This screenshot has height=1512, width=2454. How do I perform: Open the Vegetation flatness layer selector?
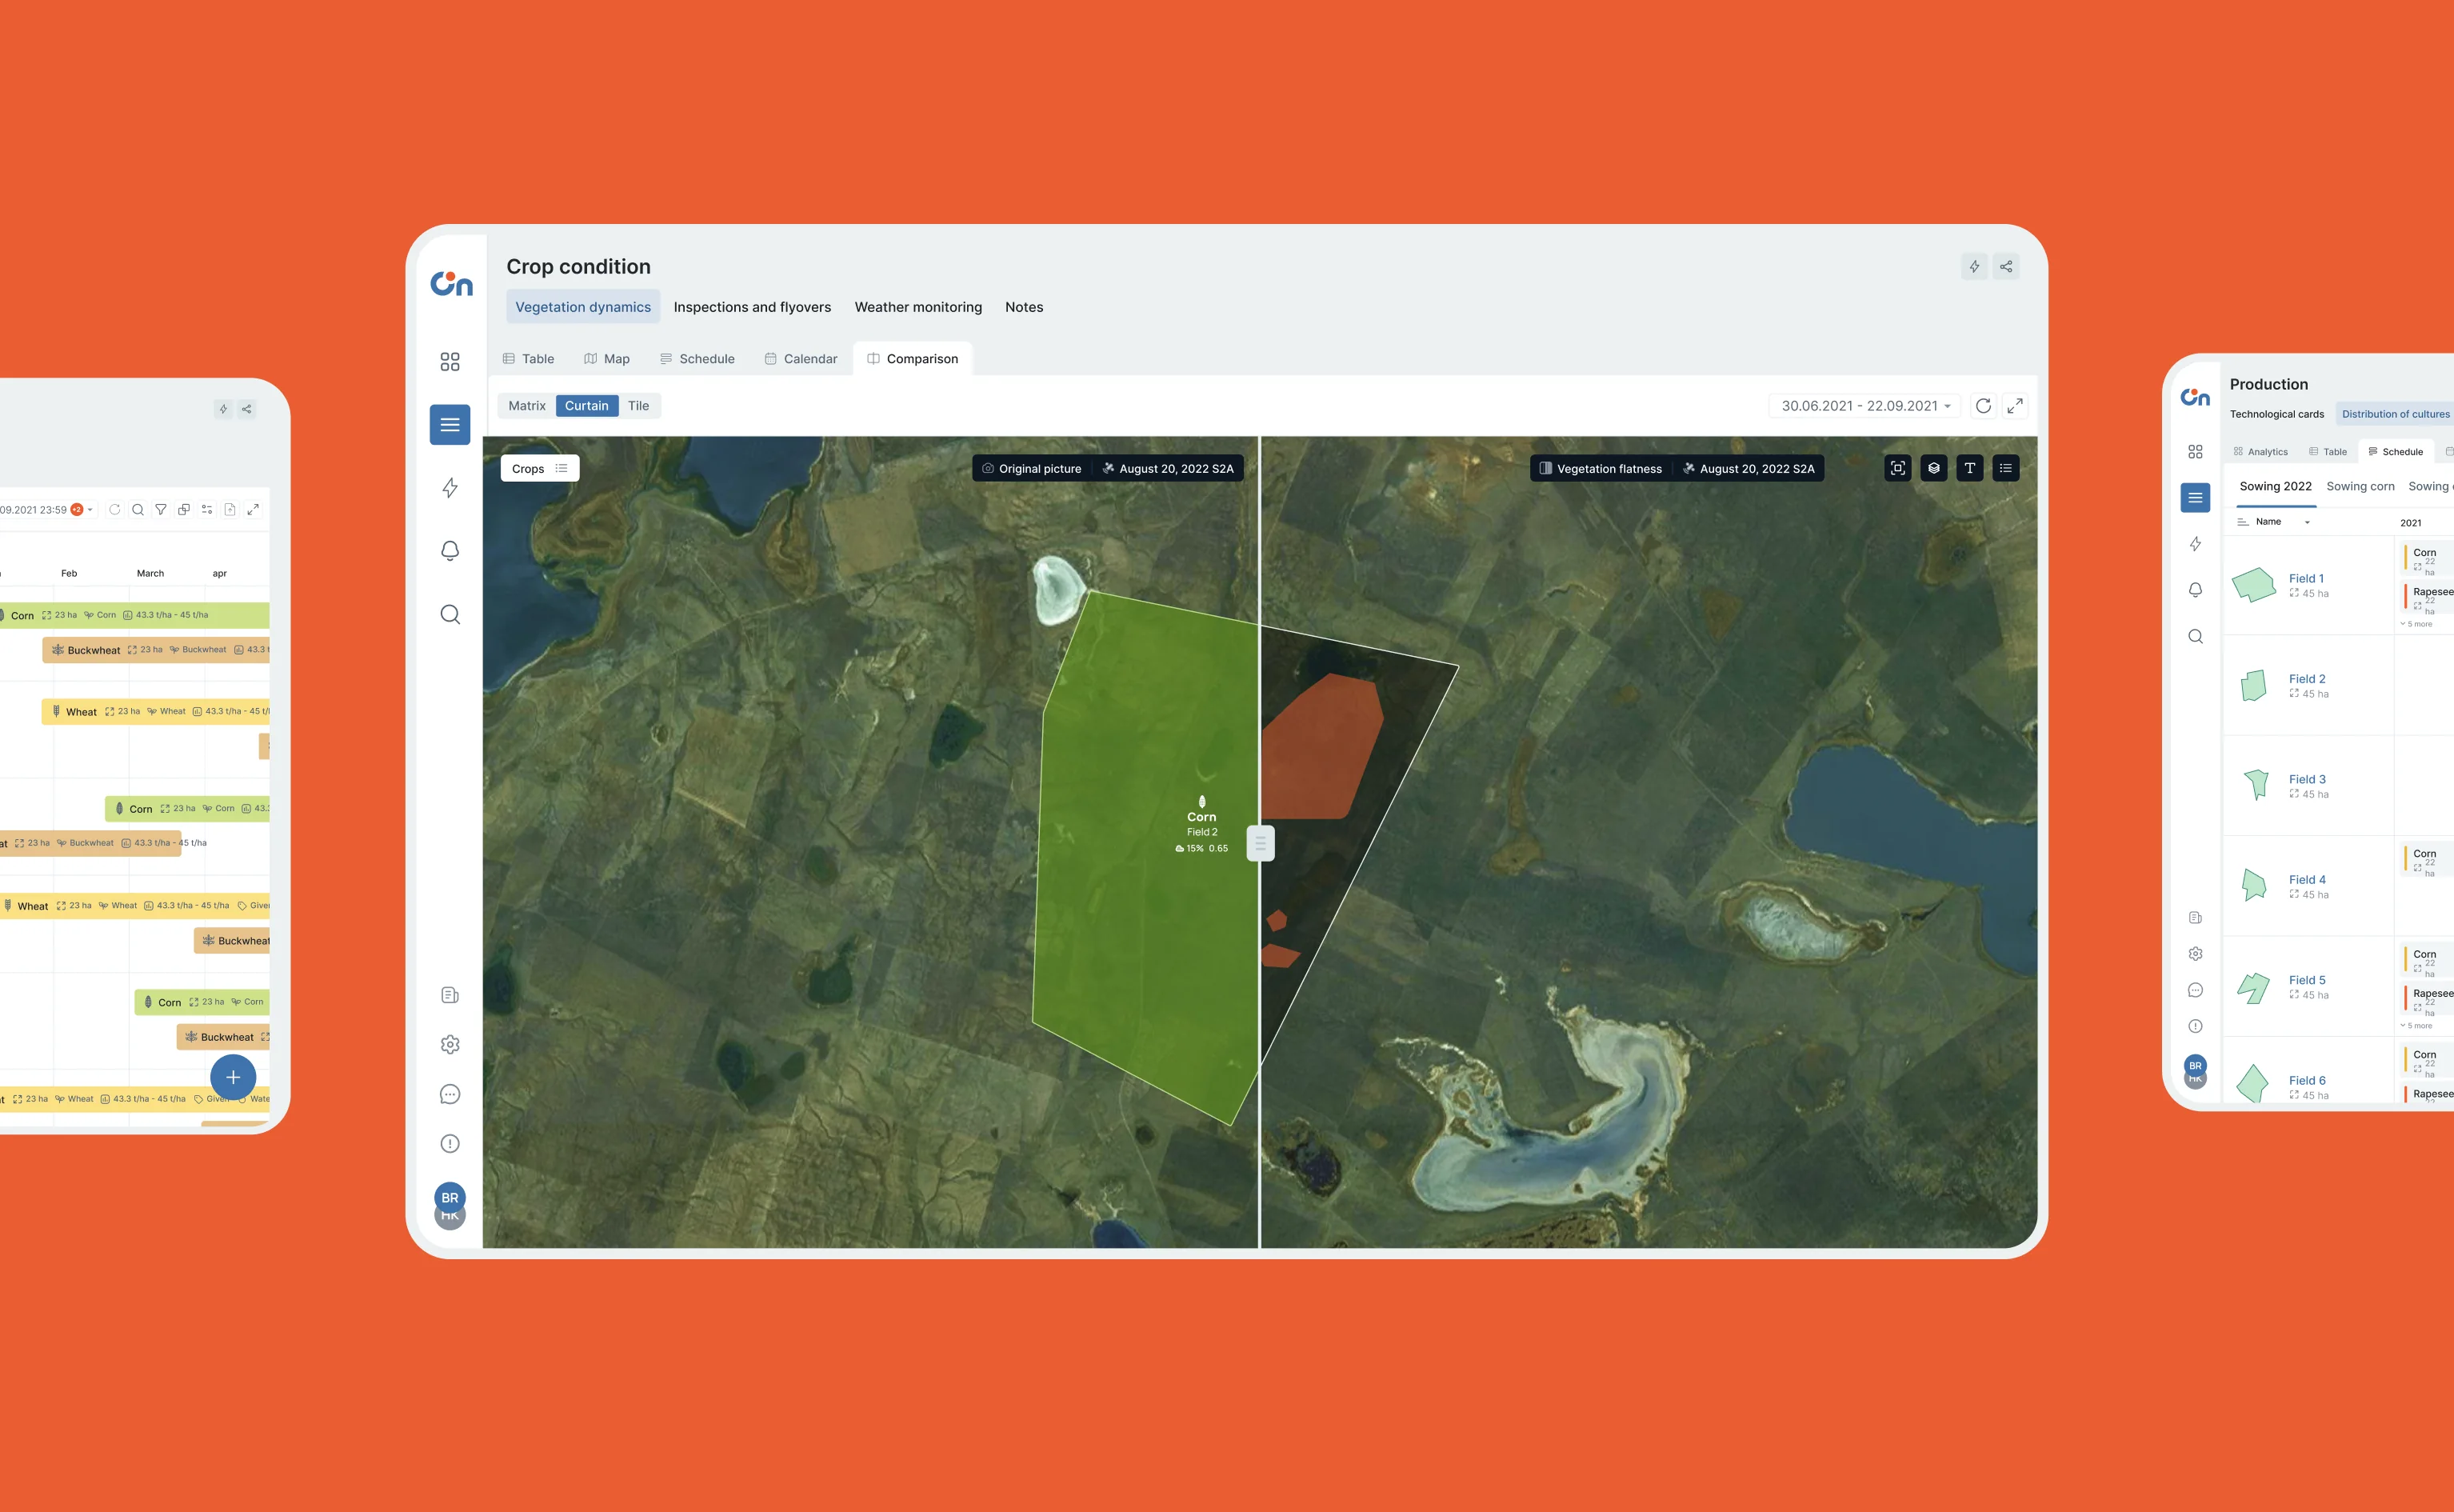click(1601, 468)
